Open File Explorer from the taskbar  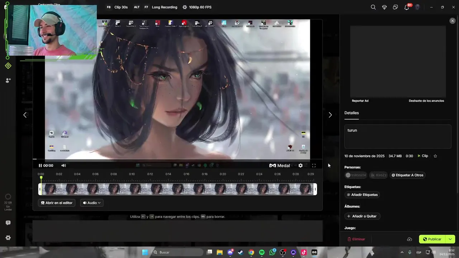pyautogui.click(x=219, y=252)
